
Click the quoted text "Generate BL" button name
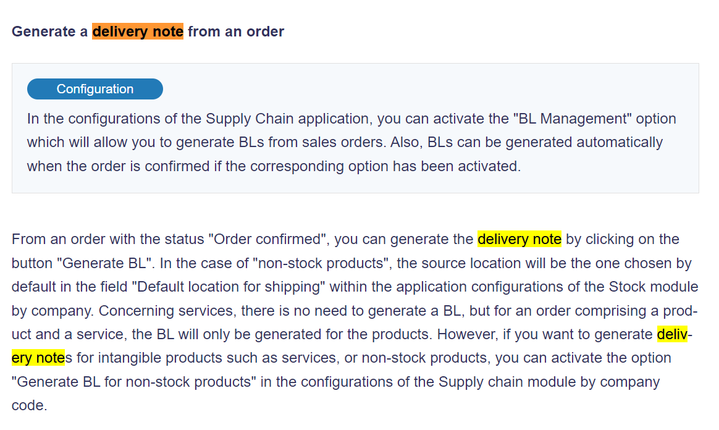104,263
